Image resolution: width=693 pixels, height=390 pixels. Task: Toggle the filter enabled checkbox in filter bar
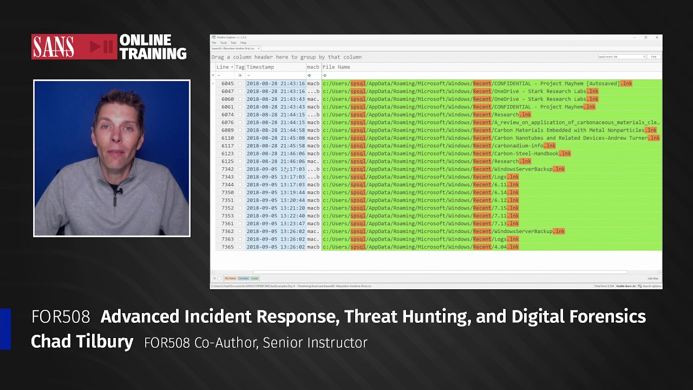tap(220, 278)
